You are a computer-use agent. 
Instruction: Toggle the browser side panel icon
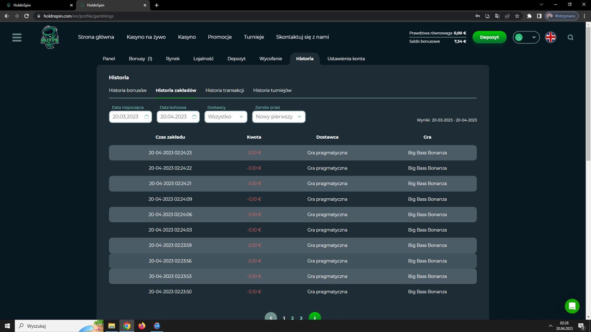pyautogui.click(x=539, y=16)
